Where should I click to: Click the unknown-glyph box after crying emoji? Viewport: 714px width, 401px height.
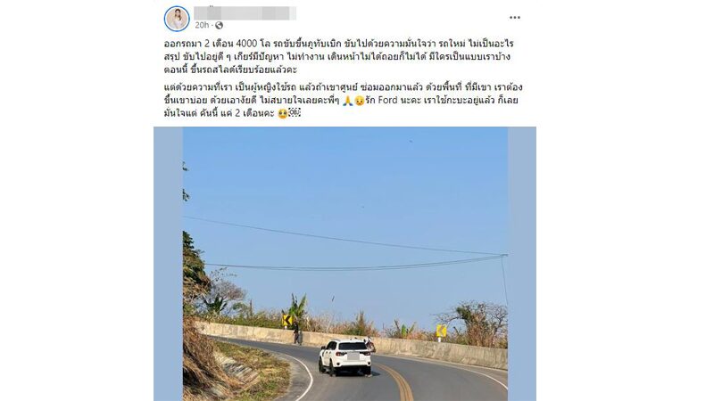[x=295, y=113]
